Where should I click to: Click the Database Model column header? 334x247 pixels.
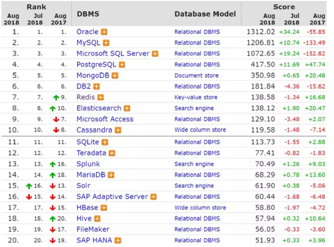[x=205, y=14]
